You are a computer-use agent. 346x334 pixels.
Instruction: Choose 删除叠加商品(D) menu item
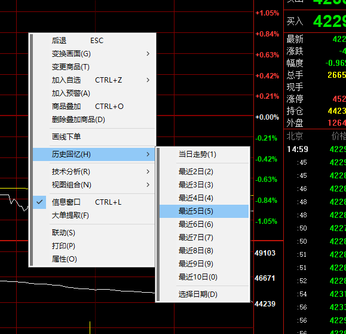(x=94, y=120)
